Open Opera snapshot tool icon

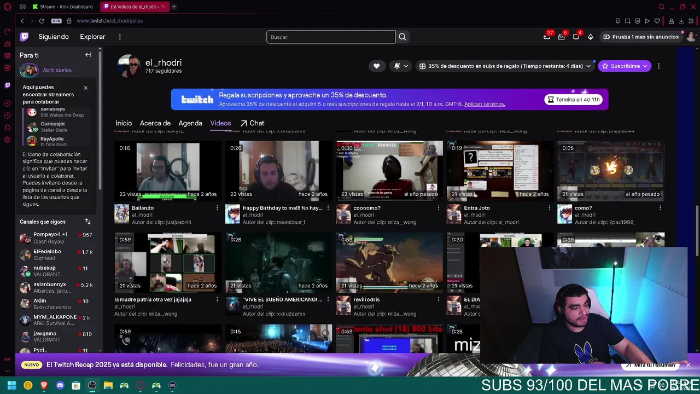point(627,21)
